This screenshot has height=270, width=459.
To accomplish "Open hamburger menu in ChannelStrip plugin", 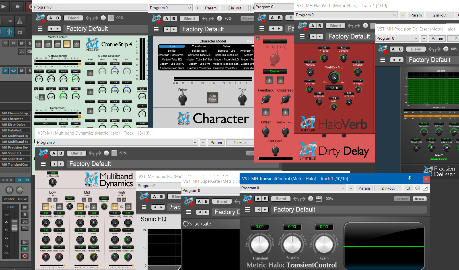I will pos(40,29).
